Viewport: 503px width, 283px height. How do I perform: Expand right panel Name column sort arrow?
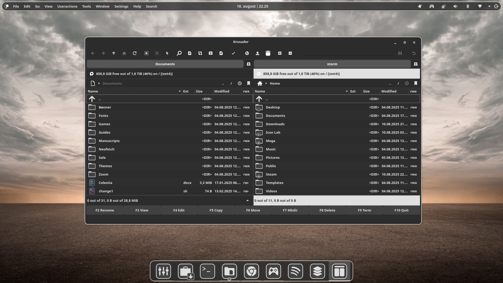347,91
